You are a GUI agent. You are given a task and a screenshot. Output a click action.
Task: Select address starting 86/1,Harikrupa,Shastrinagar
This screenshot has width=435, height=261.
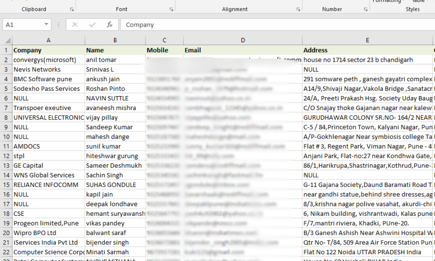(x=367, y=166)
